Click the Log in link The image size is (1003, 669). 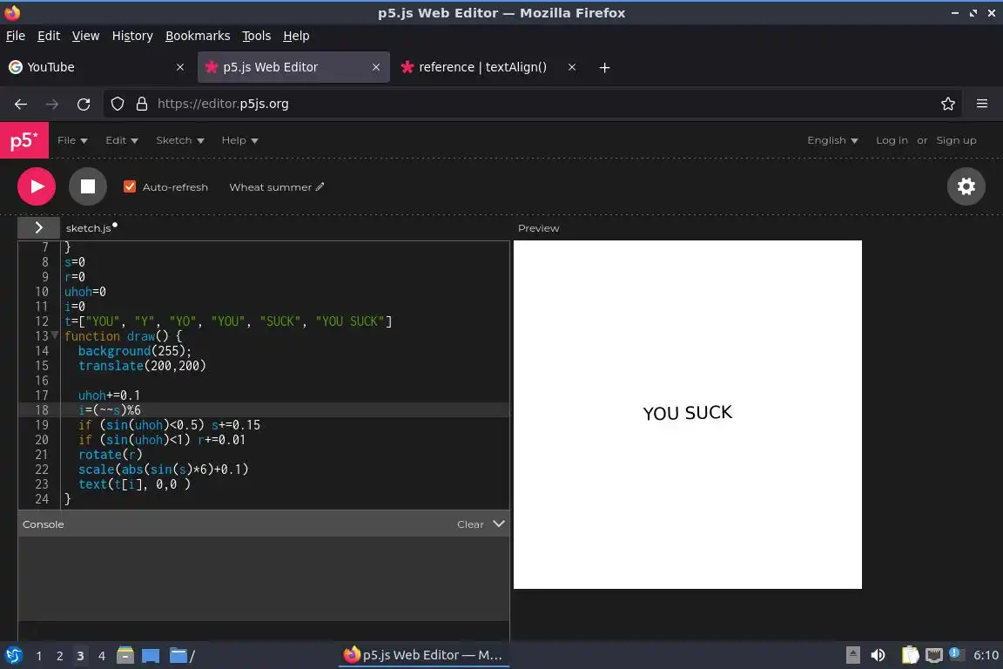(892, 140)
